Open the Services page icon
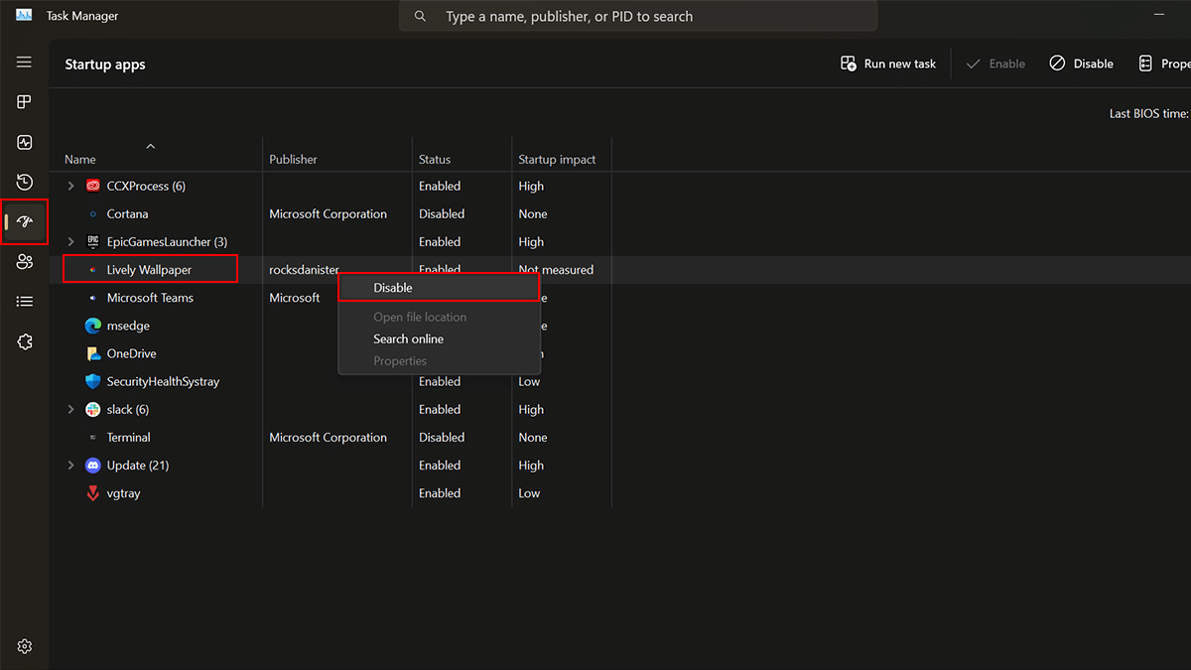The width and height of the screenshot is (1191, 670). coord(25,341)
